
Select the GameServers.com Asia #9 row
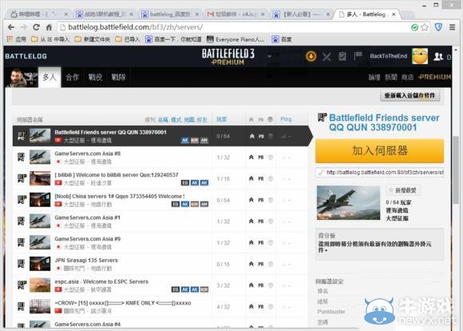click(x=161, y=242)
